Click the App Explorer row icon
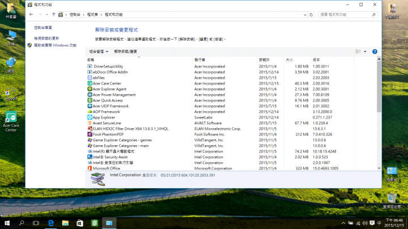This screenshot has width=408, height=229. 90,117
